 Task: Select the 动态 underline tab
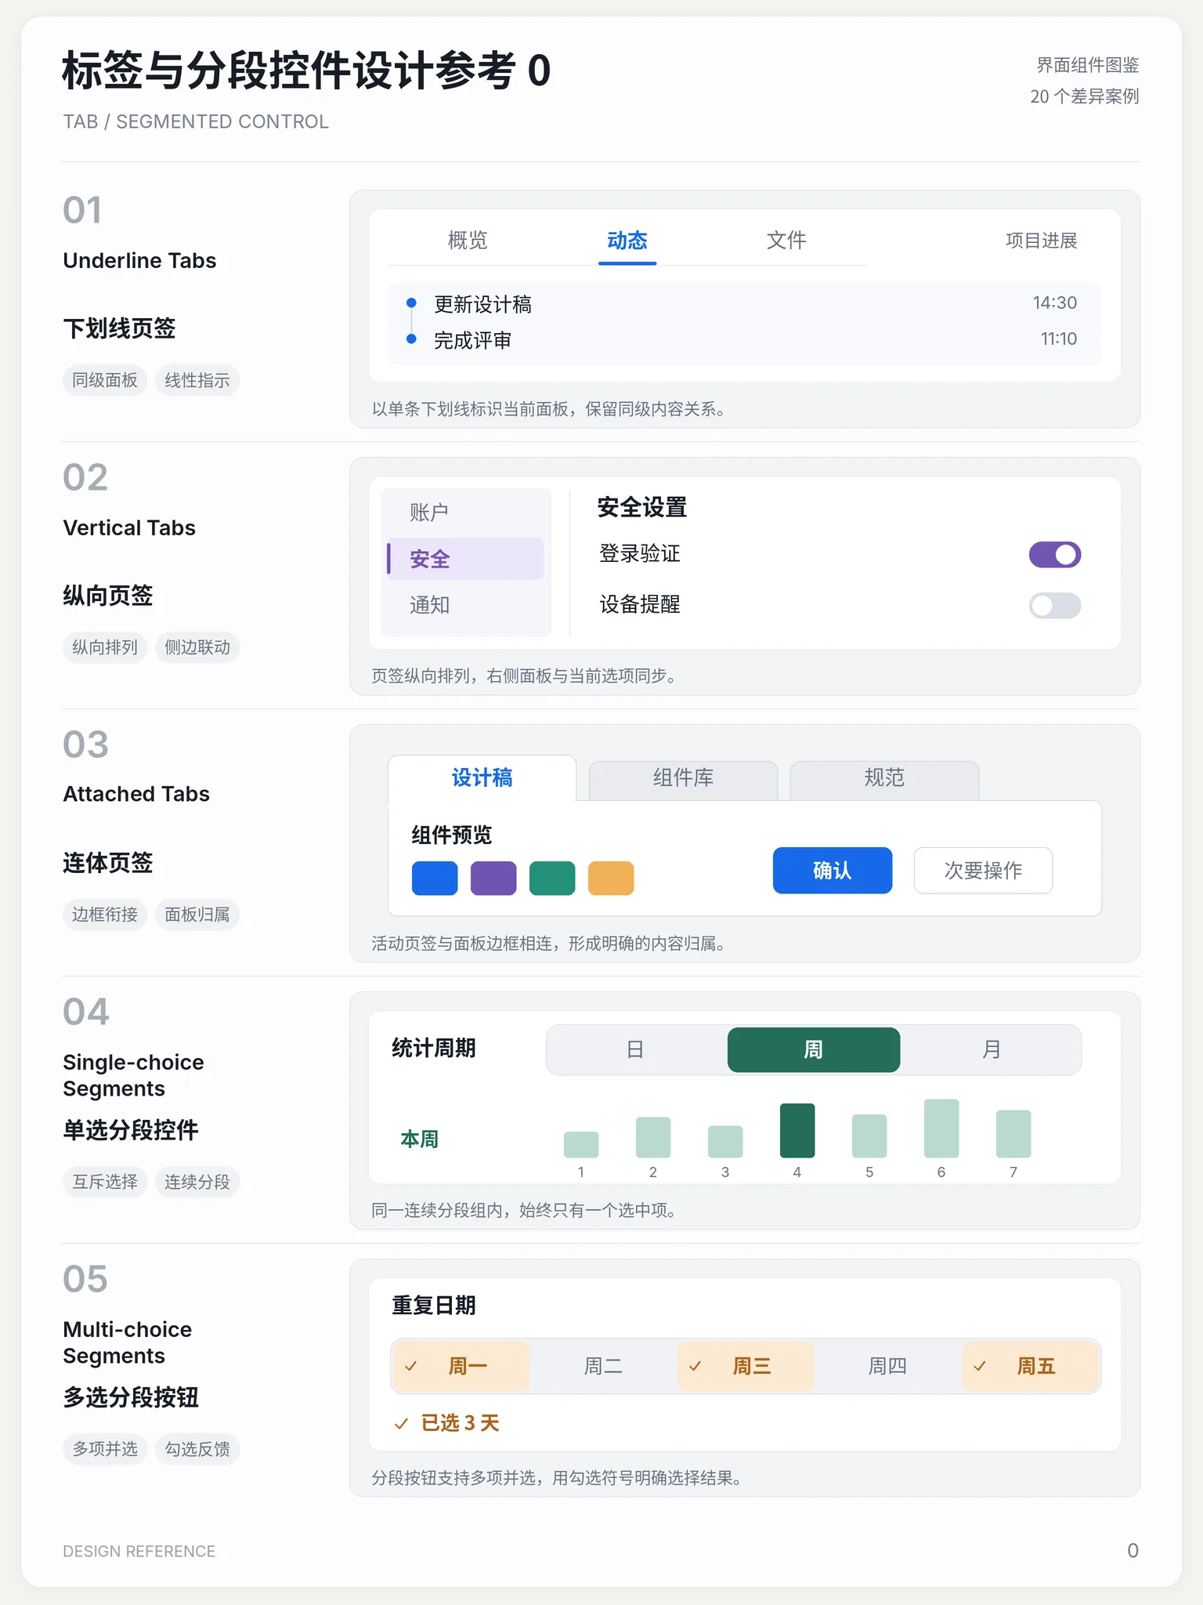[627, 241]
